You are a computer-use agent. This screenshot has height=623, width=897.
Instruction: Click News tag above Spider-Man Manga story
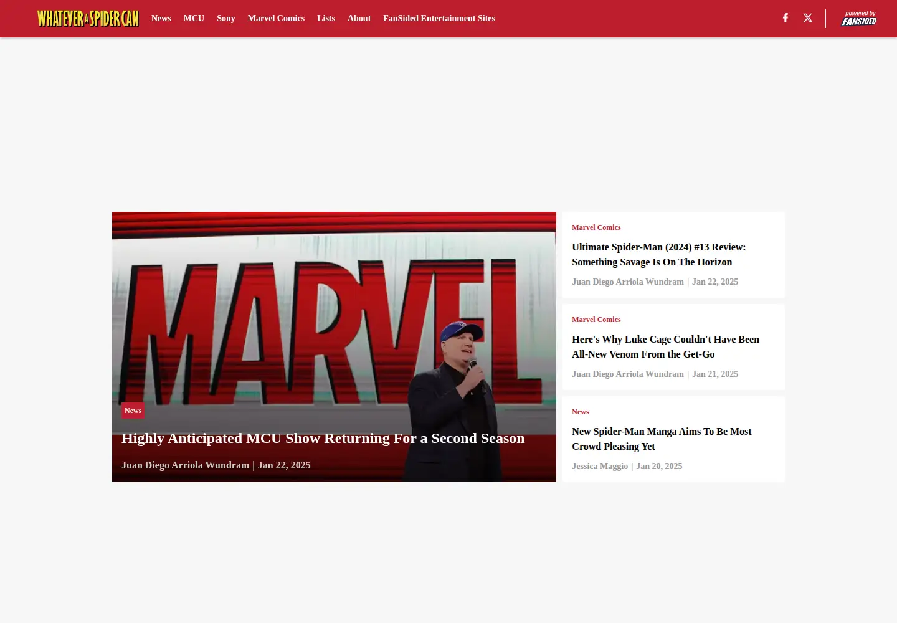point(580,412)
